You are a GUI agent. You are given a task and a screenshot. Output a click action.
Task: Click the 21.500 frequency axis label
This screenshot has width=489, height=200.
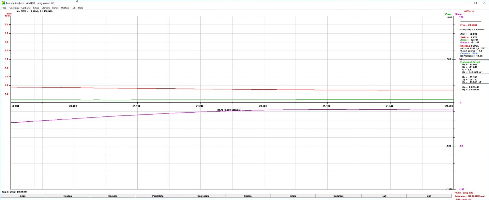pos(389,106)
